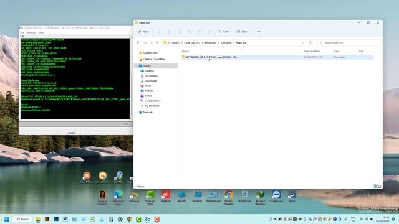Screen dimensions: 399x224
Task: Select Network in the navigation pane
Action: [146, 112]
